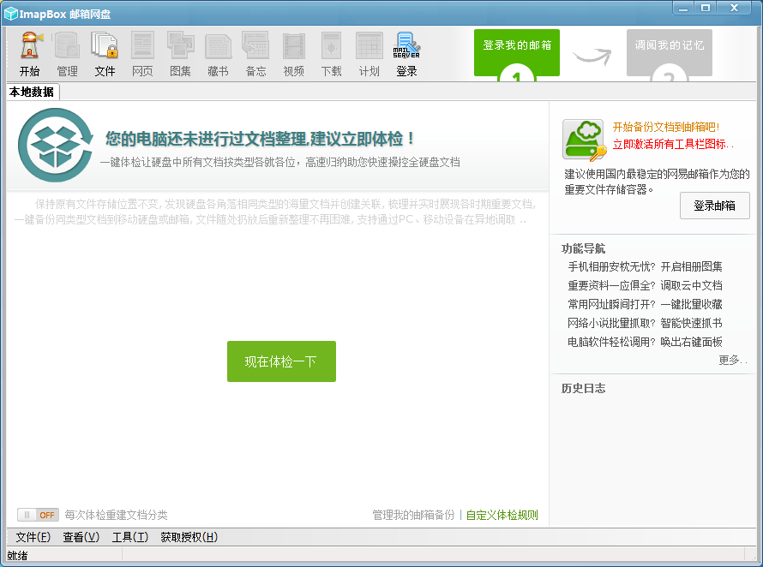Open the 管理 (Manage) toolbar icon
The width and height of the screenshot is (763, 567).
[67, 53]
